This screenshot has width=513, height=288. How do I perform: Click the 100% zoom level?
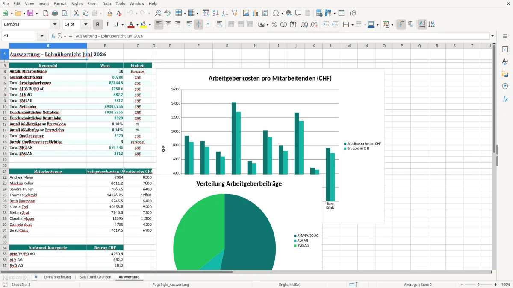tap(506, 285)
